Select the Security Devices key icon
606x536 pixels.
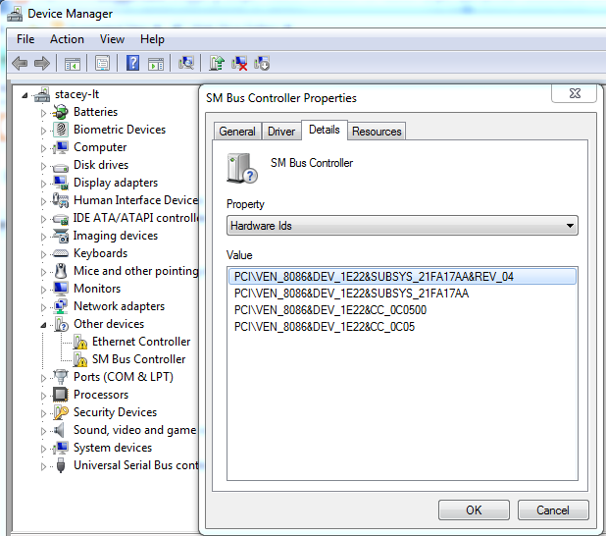(60, 412)
